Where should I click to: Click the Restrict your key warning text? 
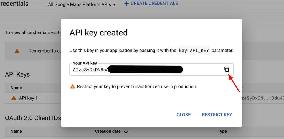point(137,86)
